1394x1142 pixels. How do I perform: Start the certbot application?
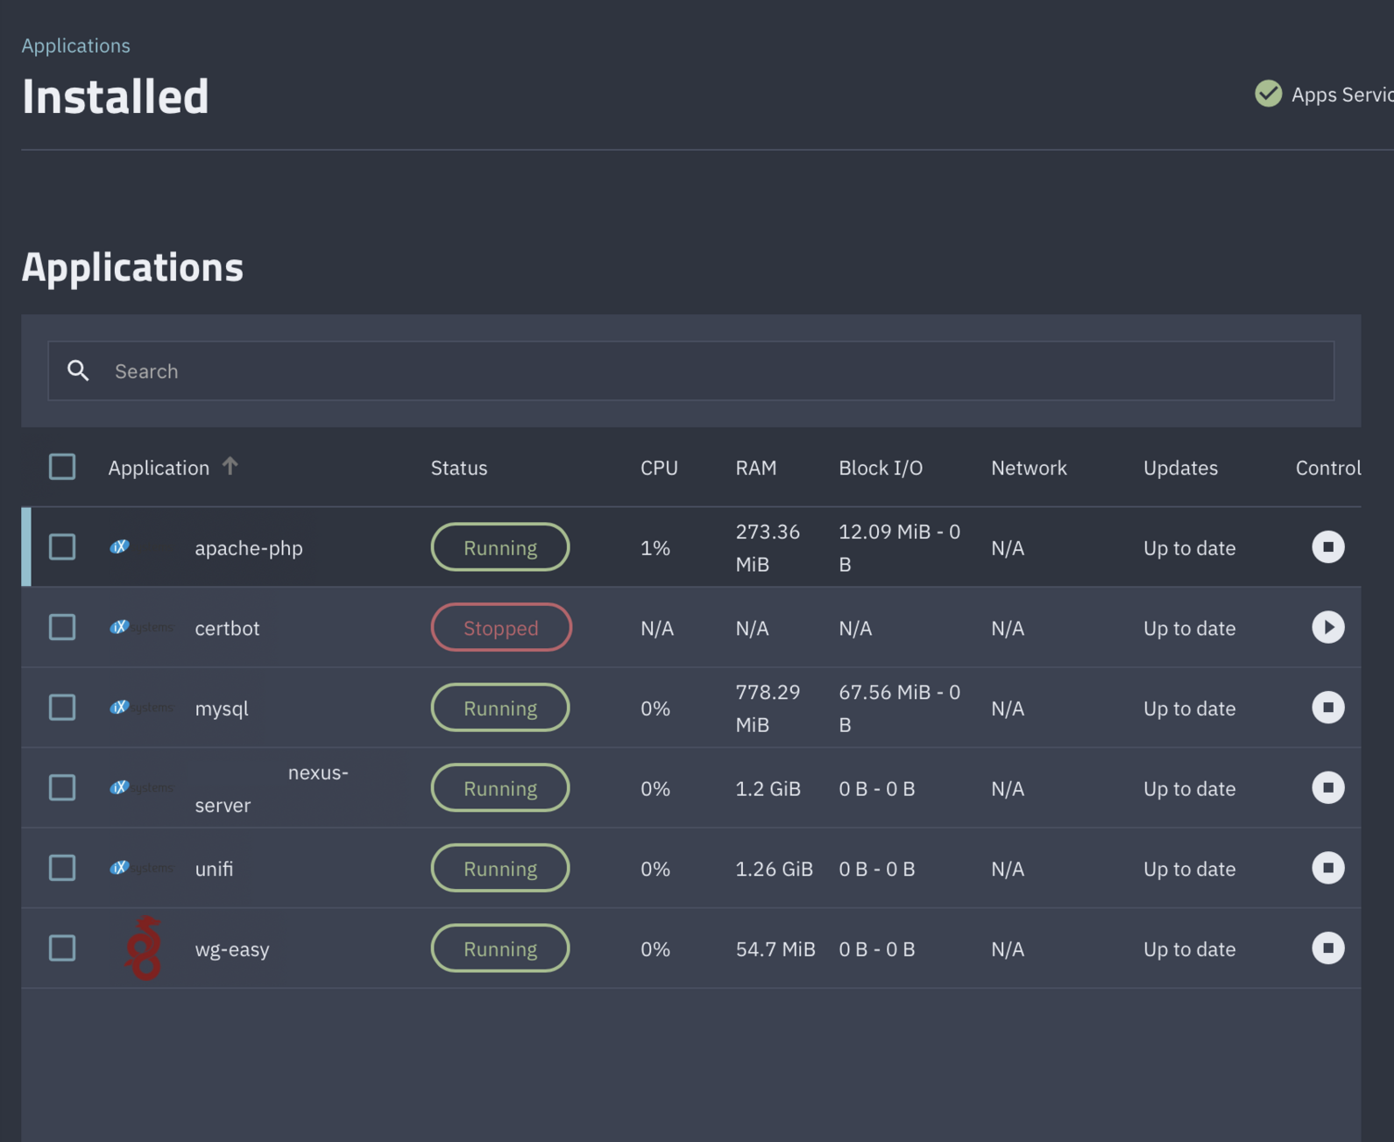1327,627
